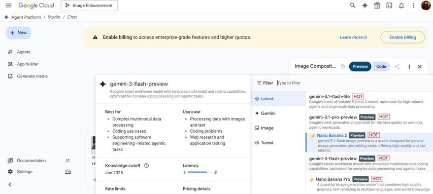
Task: Click the Agent Platform sparkle icon in breadcrumb
Action: pyautogui.click(x=6, y=17)
